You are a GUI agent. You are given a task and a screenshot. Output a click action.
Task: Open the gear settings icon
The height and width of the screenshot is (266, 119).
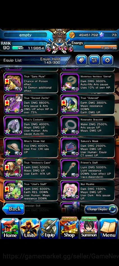107,60
